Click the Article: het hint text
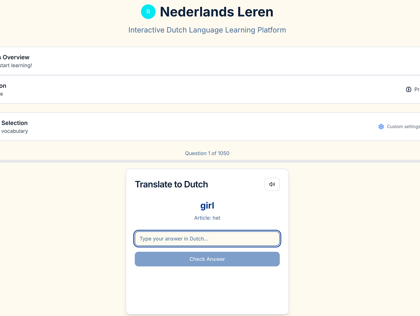The width and height of the screenshot is (420, 316). [207, 218]
